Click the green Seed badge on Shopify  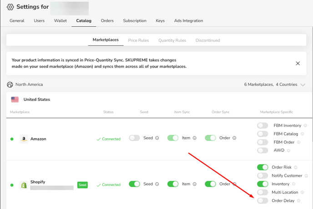click(x=82, y=185)
